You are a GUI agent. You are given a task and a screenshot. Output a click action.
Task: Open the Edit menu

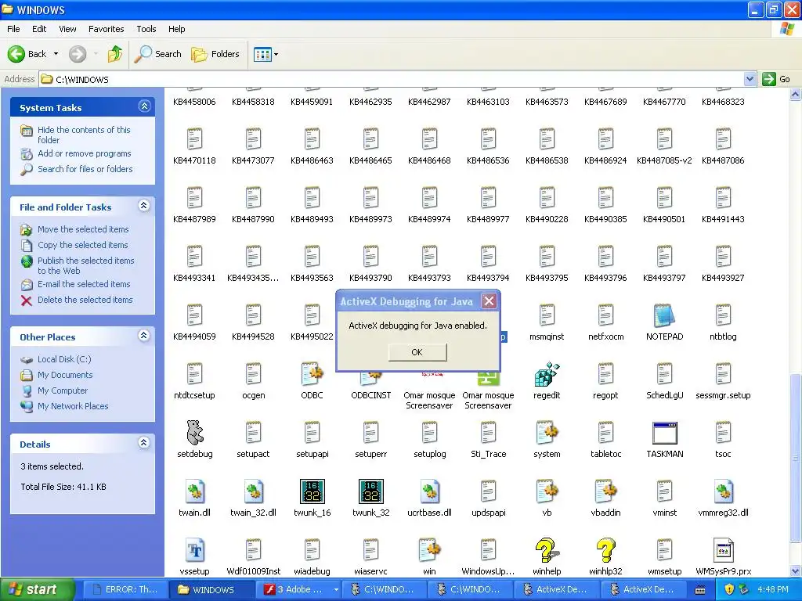tap(39, 29)
